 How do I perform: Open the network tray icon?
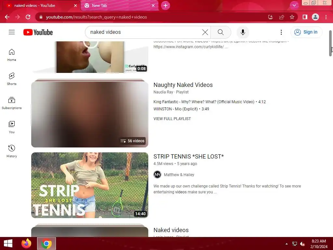tap(295, 244)
